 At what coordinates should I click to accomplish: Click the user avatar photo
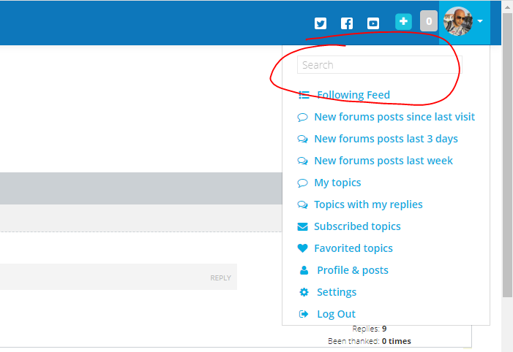[457, 21]
